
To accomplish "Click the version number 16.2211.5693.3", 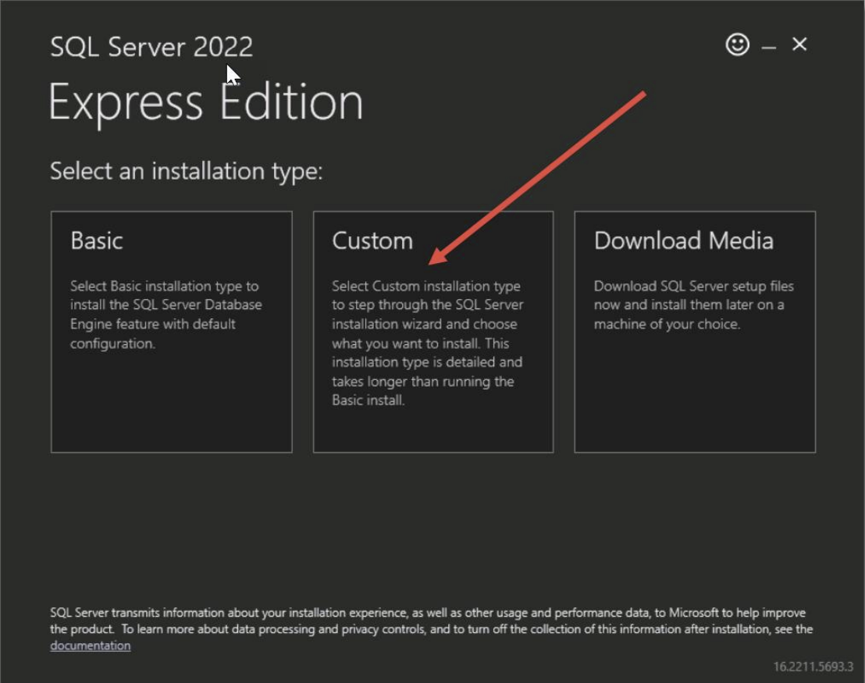I will [813, 667].
